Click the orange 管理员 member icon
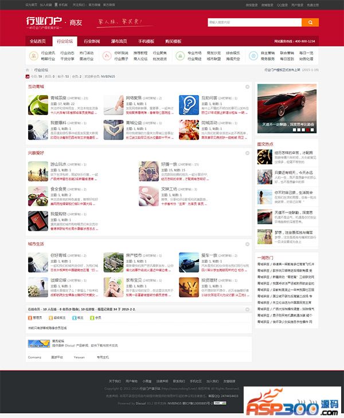 30,318
